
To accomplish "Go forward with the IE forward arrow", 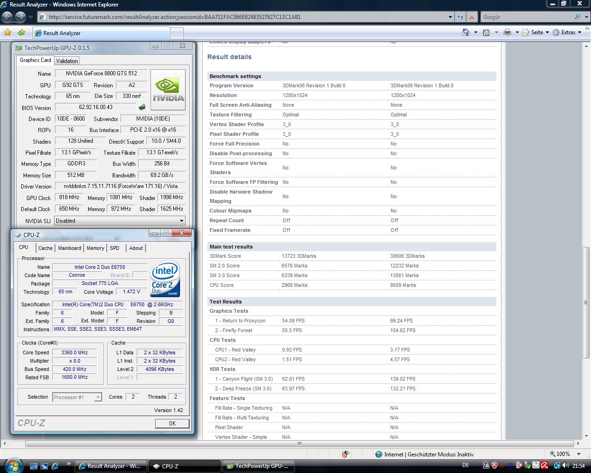I will pos(20,17).
